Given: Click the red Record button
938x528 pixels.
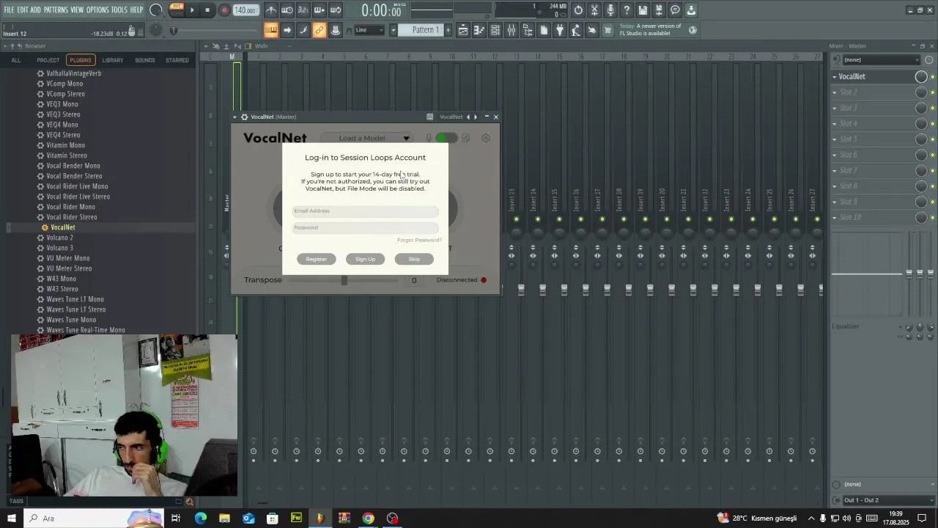Looking at the screenshot, I should tap(225, 10).
